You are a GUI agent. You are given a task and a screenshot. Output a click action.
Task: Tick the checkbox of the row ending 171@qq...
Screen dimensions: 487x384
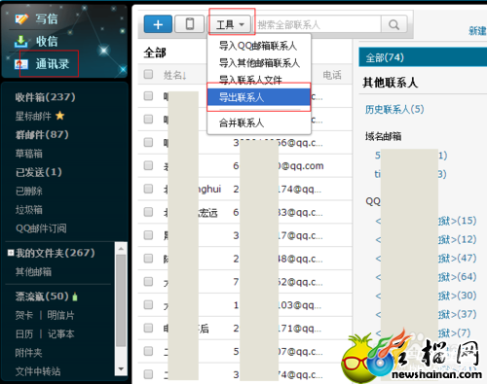pos(148,328)
